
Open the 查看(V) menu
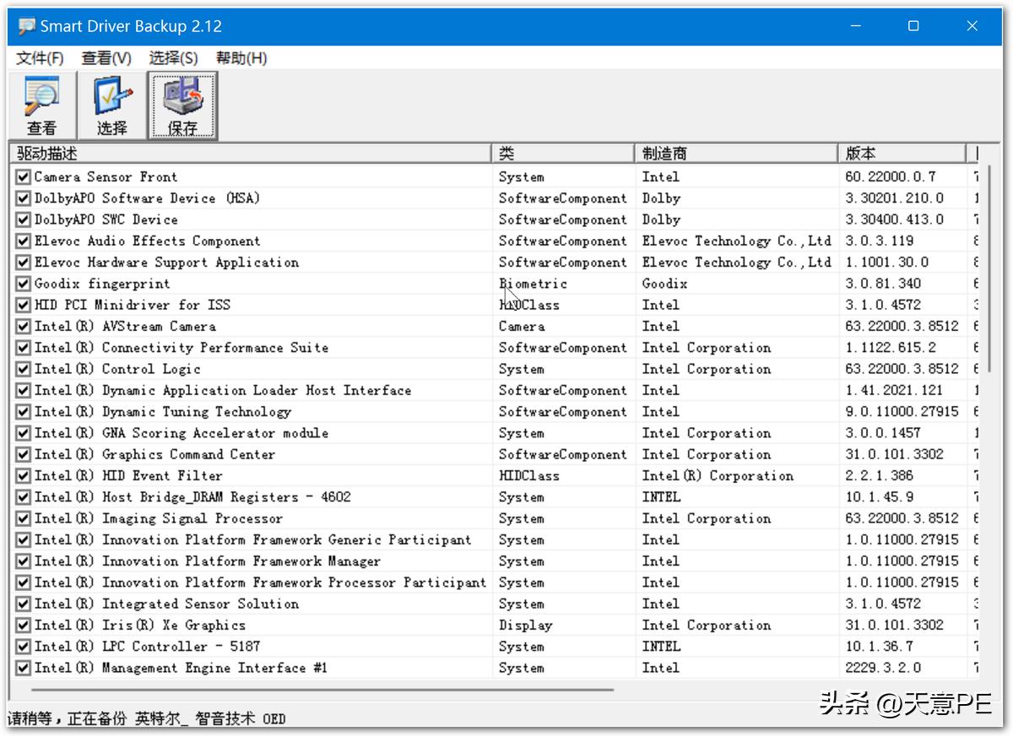point(106,58)
